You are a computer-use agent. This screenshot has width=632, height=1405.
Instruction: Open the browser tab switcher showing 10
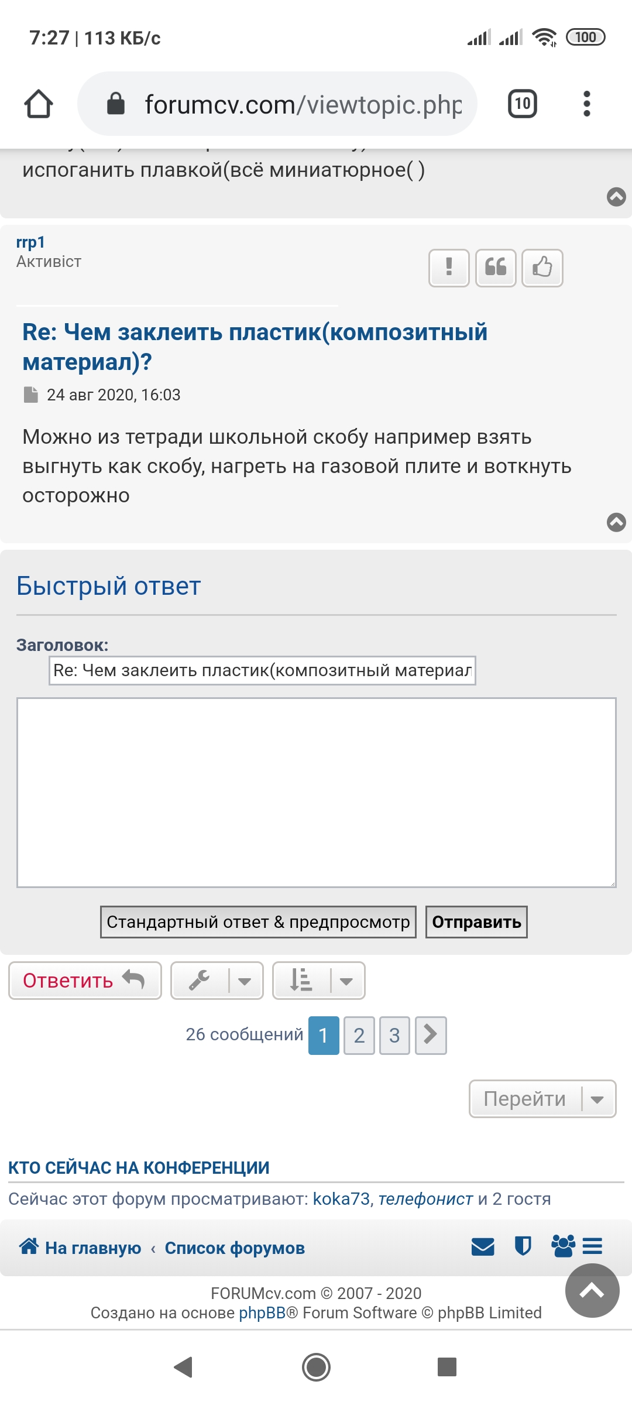(x=522, y=104)
